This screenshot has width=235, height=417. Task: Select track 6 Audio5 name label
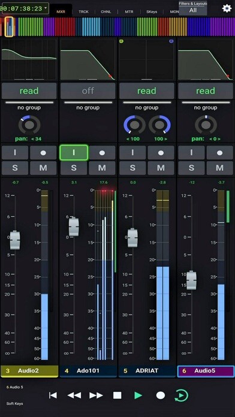206,371
